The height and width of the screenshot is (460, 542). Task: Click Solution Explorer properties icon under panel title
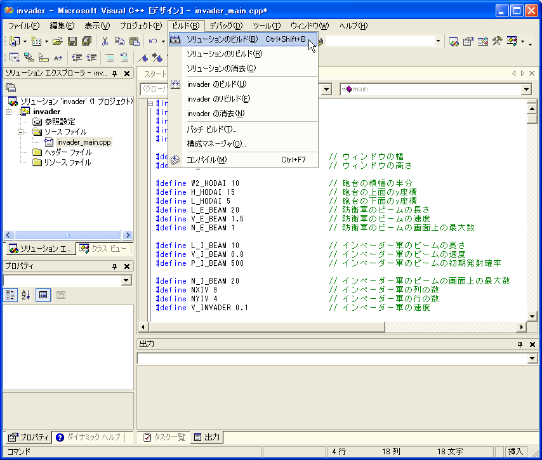(x=11, y=88)
